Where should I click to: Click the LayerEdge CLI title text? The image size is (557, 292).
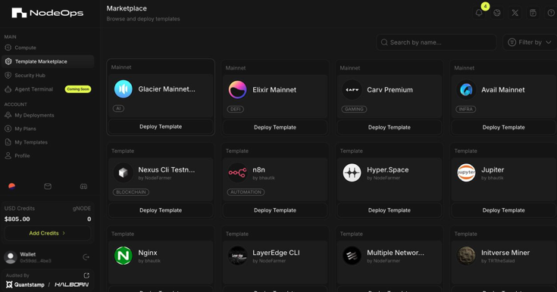pyautogui.click(x=276, y=253)
